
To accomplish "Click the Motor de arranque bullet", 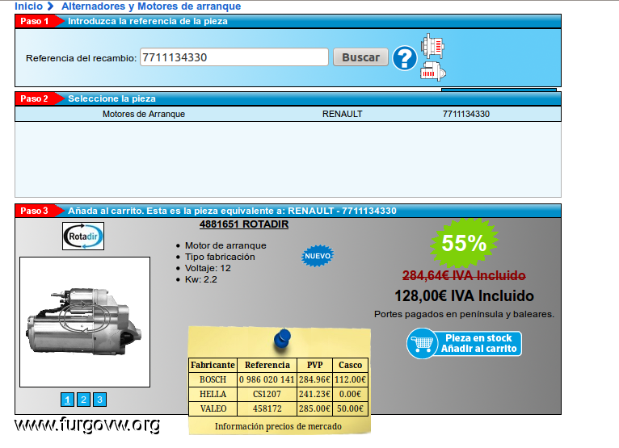I will 225,245.
